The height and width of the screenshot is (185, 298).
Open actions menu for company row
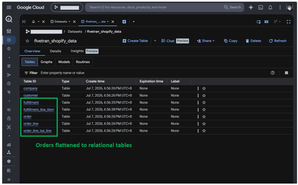click(198, 88)
